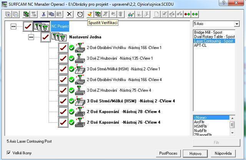246x160 pixels.
Task: Click the expand-all plus toolbar icon
Action: (8, 14)
